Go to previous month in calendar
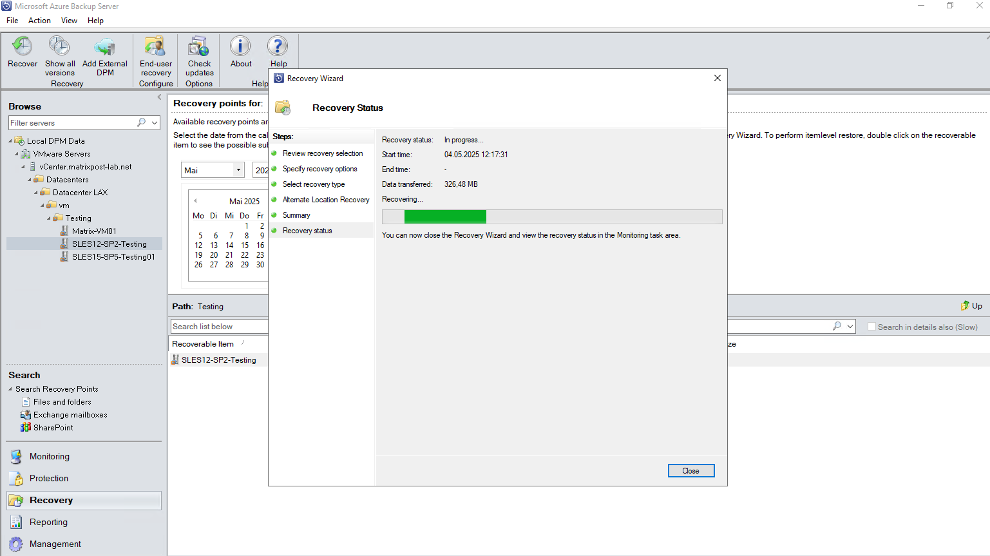Screen dimensions: 990x556 (195, 201)
